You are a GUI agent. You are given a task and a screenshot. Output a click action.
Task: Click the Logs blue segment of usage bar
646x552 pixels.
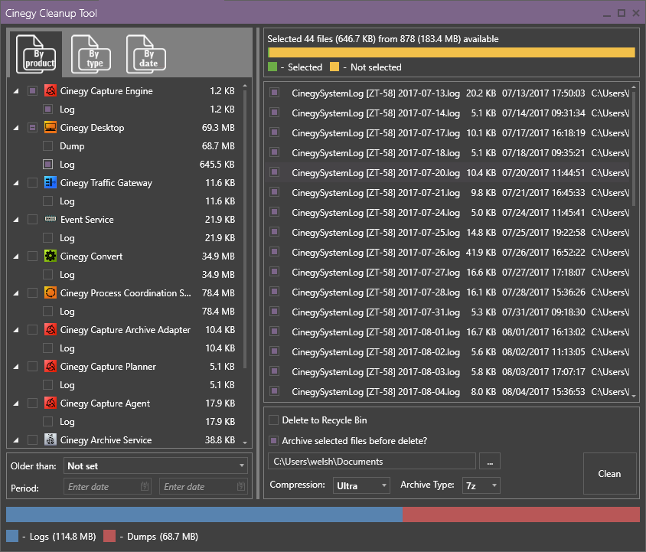204,514
